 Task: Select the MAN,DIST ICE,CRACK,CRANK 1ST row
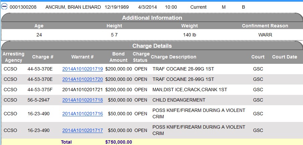pyautogui.click(x=152, y=90)
